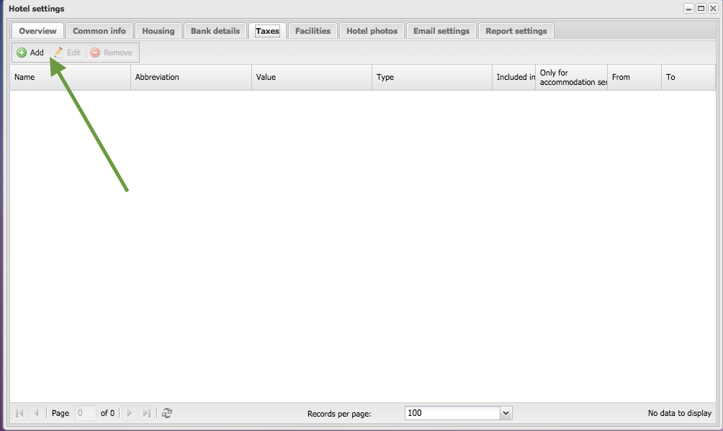Click the red Remove icon

[94, 52]
